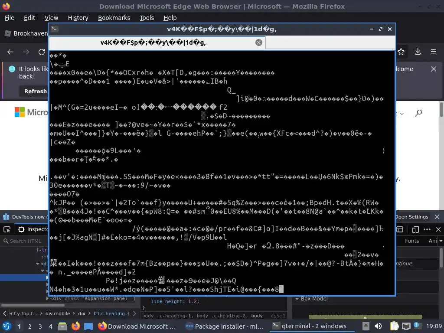This screenshot has width=444, height=333.
Task: Collapse the Box Model section
Action: coord(297,299)
